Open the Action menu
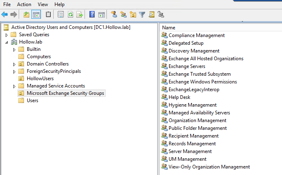This screenshot has height=175, width=282. (24, 4)
